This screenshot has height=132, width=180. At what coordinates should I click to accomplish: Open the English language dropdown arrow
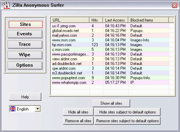(37, 109)
